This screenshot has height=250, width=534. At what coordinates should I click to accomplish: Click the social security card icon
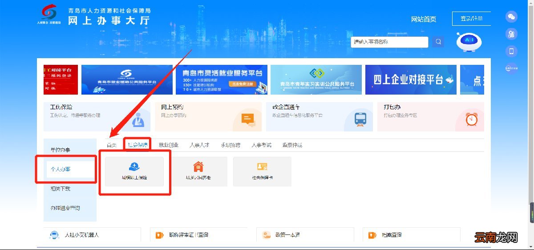(x=262, y=167)
